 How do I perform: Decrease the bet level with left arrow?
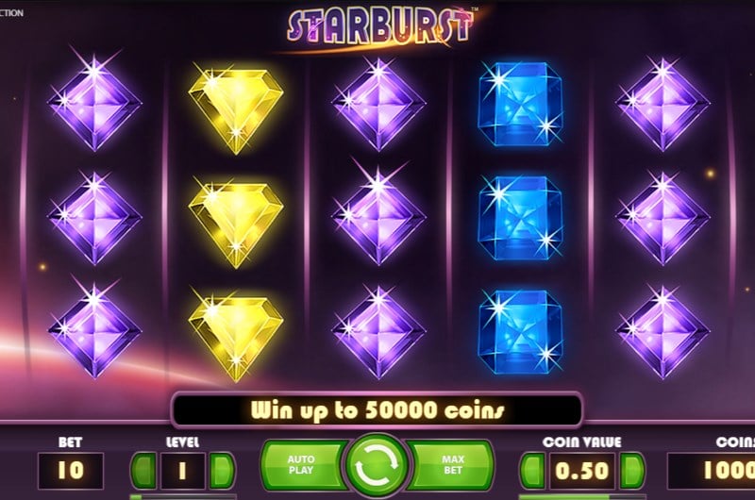point(144,471)
